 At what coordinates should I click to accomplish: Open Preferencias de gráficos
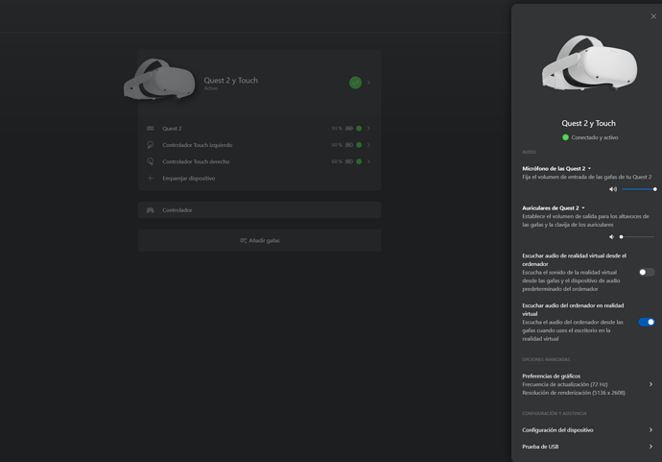click(588, 384)
